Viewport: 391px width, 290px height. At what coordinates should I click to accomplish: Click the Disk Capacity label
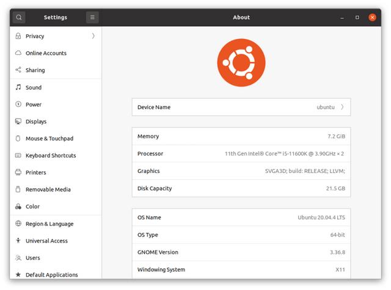[155, 188]
